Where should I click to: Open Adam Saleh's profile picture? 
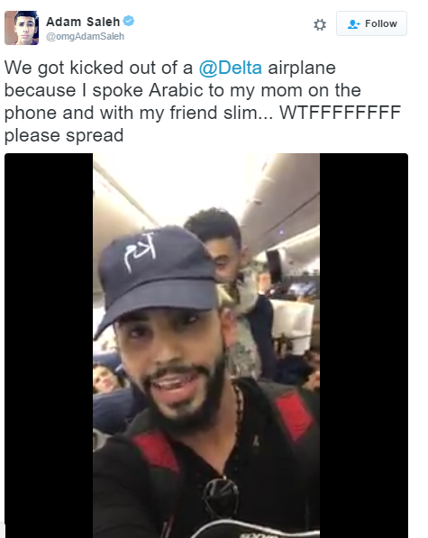click(22, 28)
